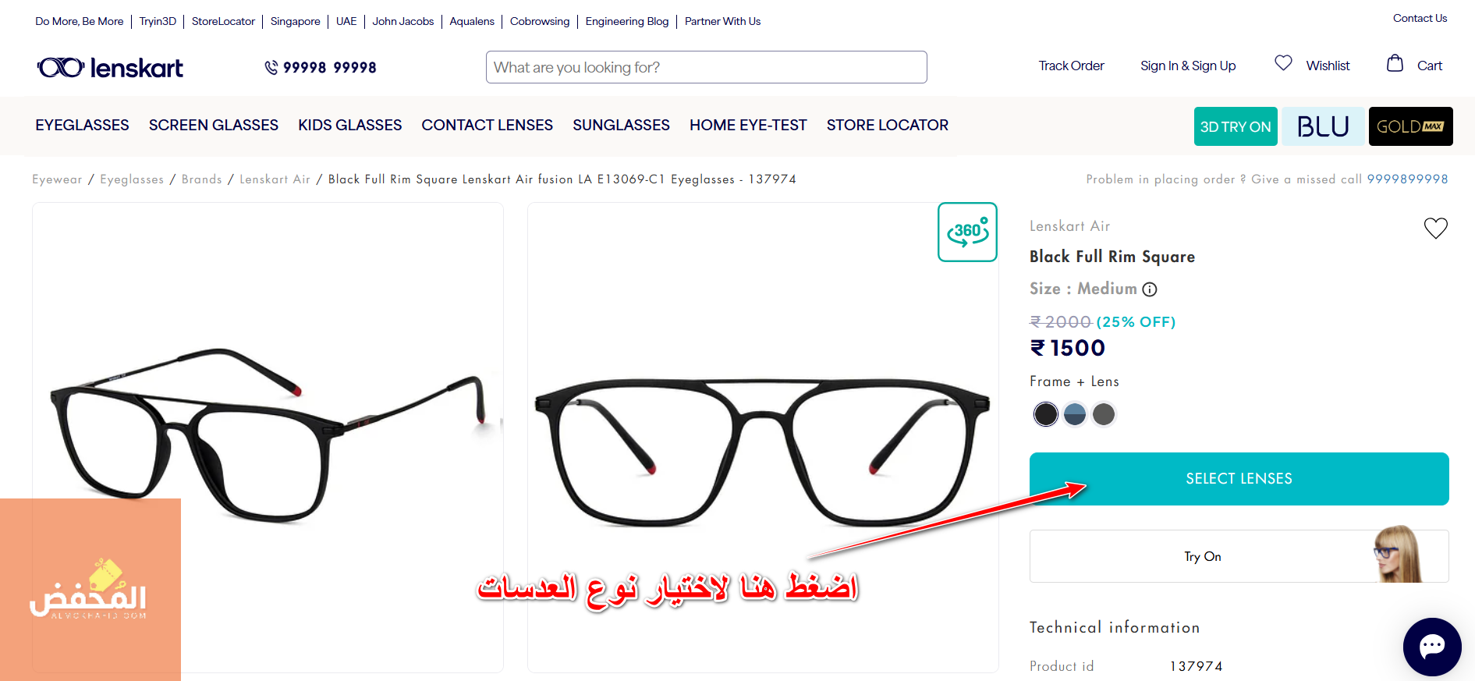Show size info next to Medium

coord(1150,289)
